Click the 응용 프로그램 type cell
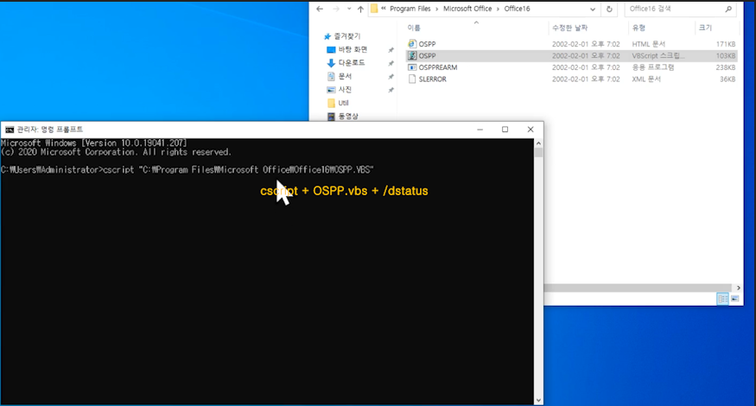756x406 pixels. coord(653,67)
